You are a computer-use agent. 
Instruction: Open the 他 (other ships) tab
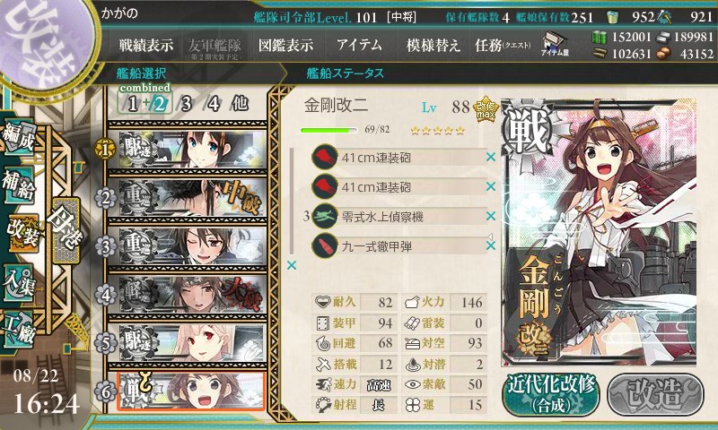pos(240,104)
